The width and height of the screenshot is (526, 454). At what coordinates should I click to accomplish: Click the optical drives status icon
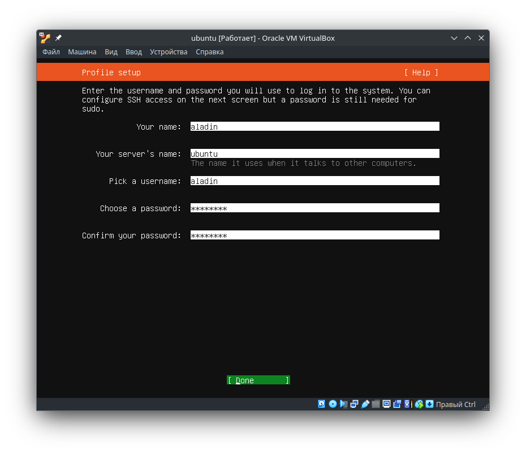pos(333,404)
